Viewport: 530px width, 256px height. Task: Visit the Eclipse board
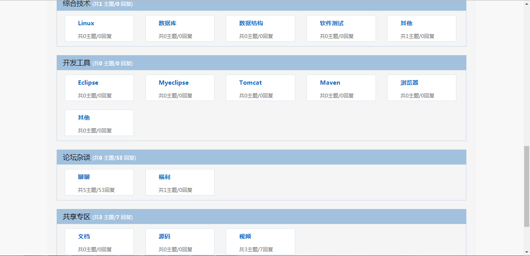(88, 83)
